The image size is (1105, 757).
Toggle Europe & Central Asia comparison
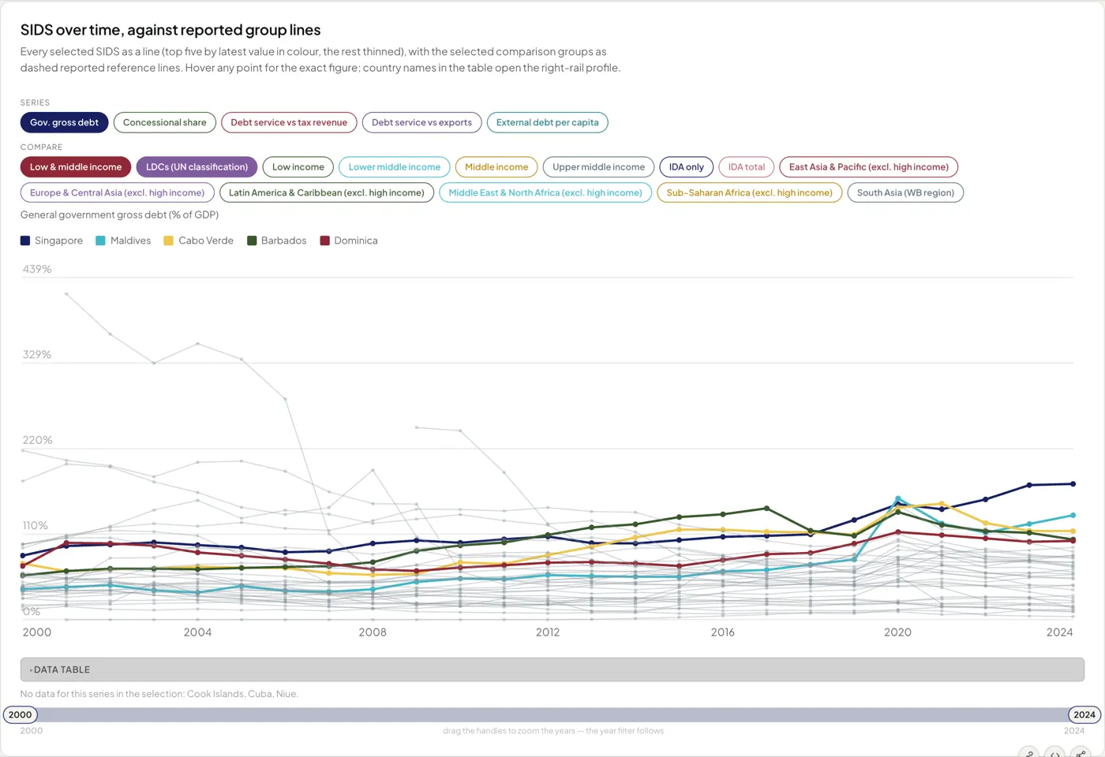117,192
